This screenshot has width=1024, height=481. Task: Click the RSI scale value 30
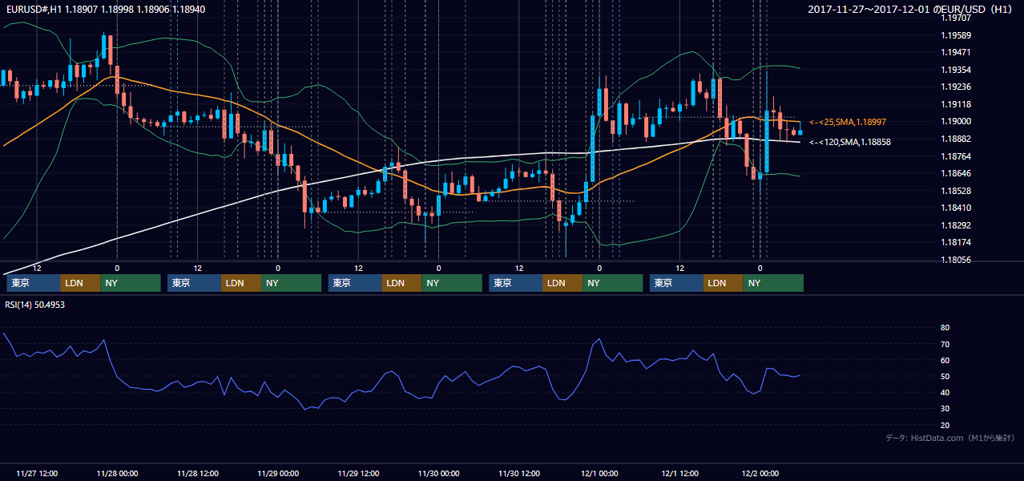coord(945,409)
